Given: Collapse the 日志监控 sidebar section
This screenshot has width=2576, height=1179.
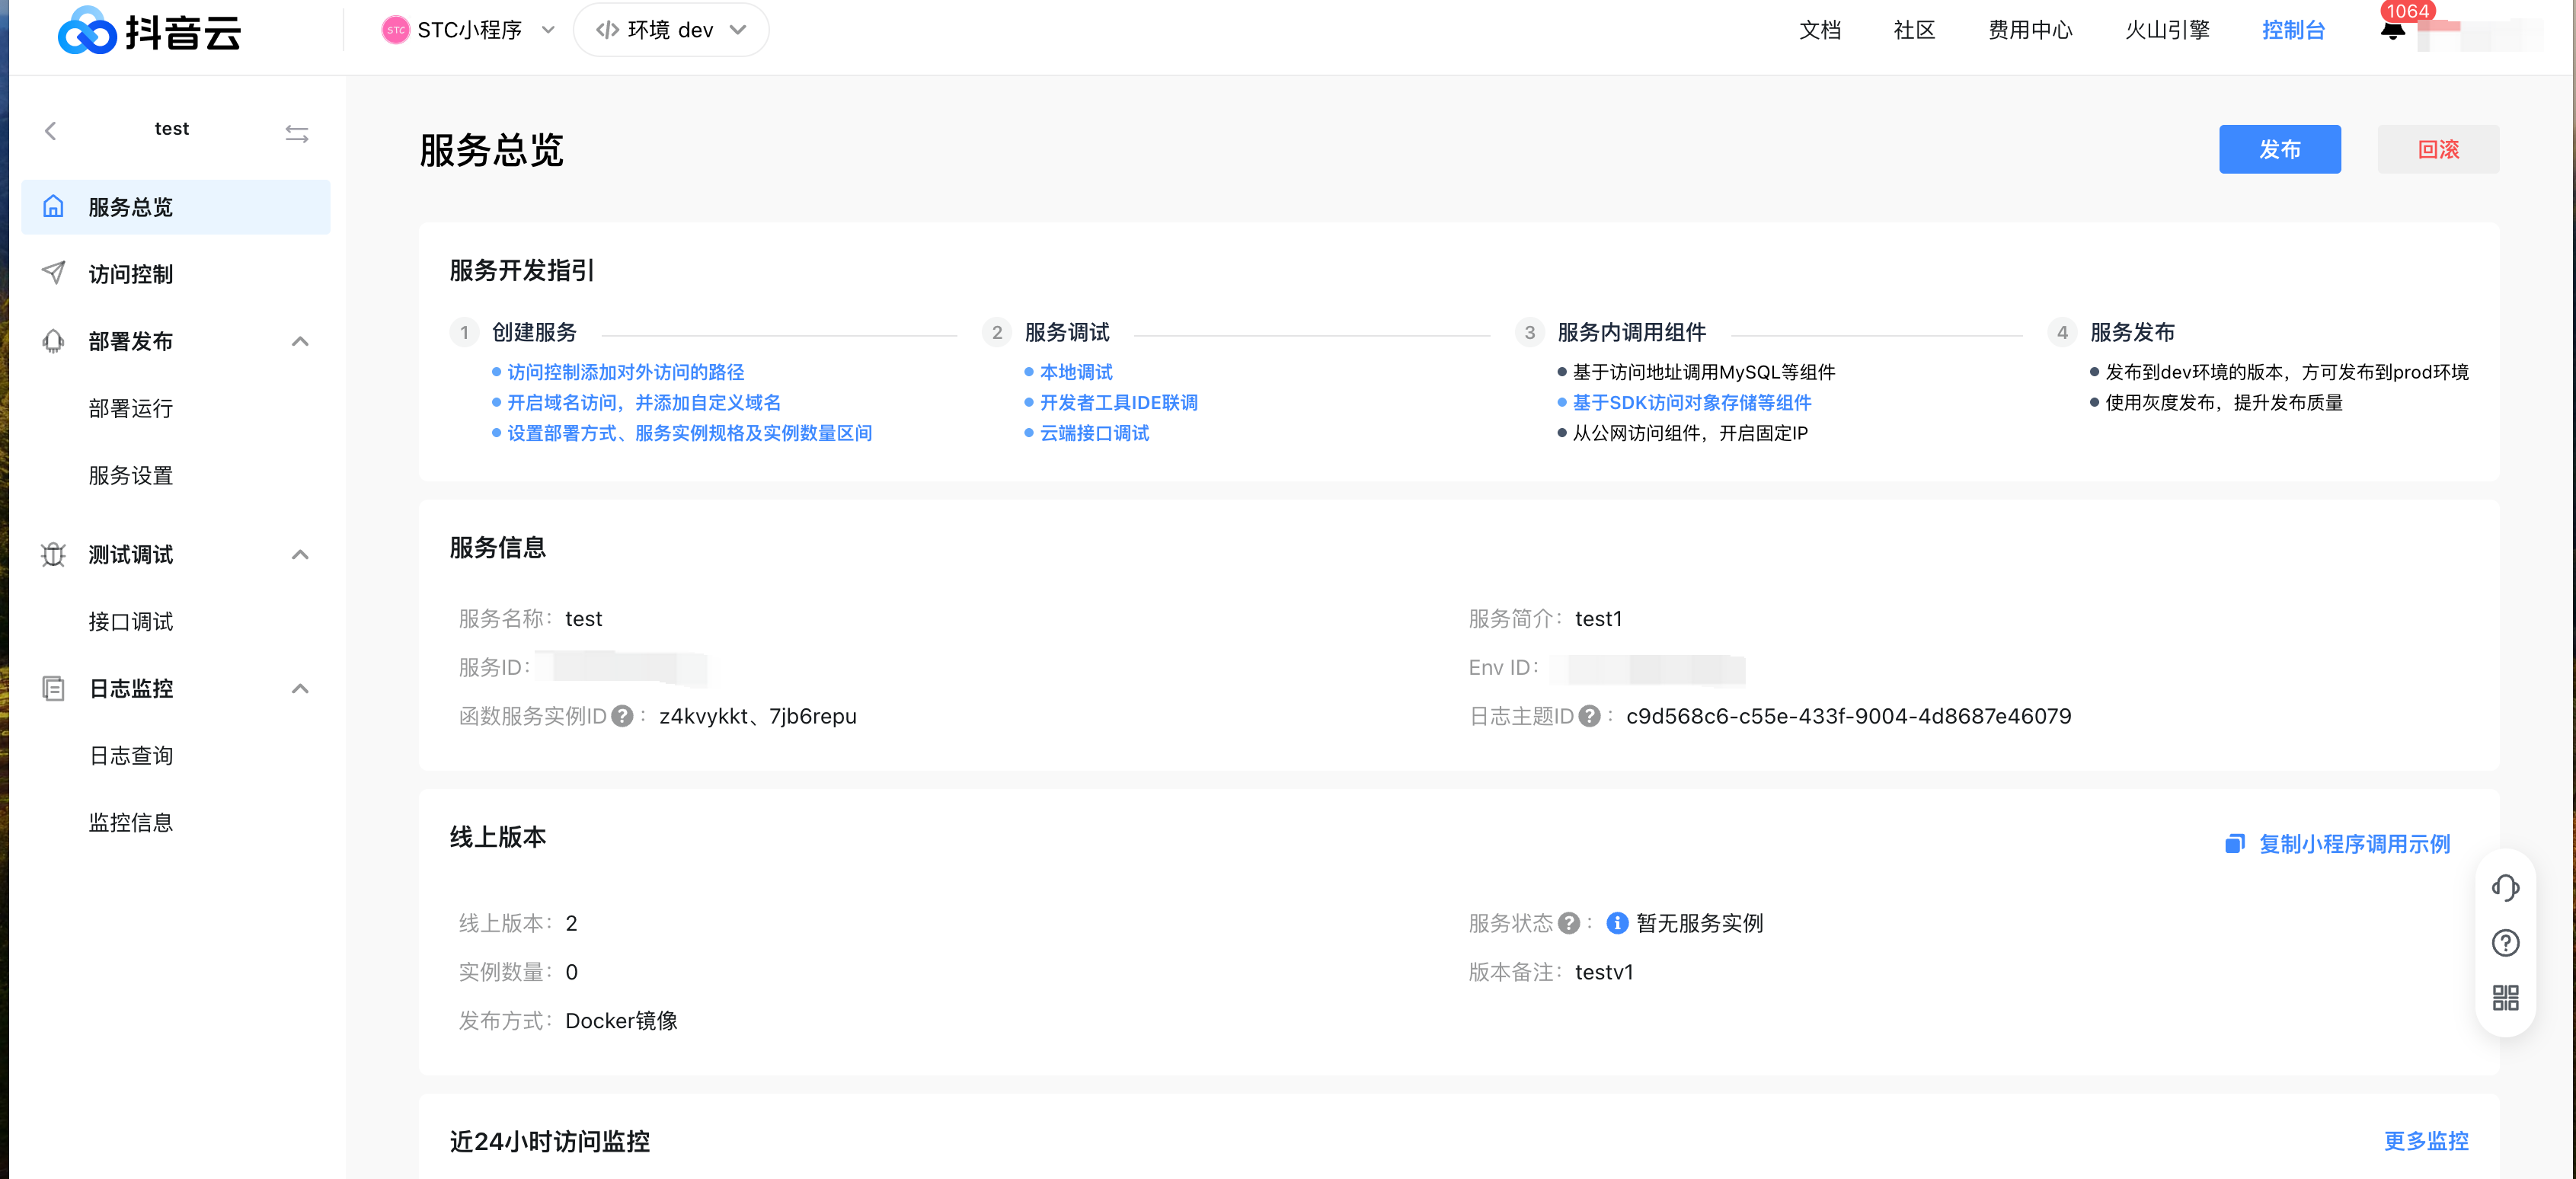Looking at the screenshot, I should coord(299,688).
